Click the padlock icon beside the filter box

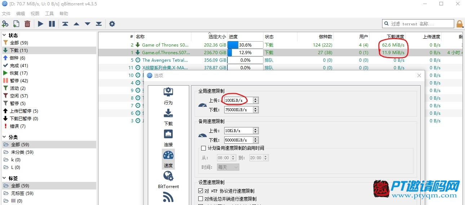460,24
